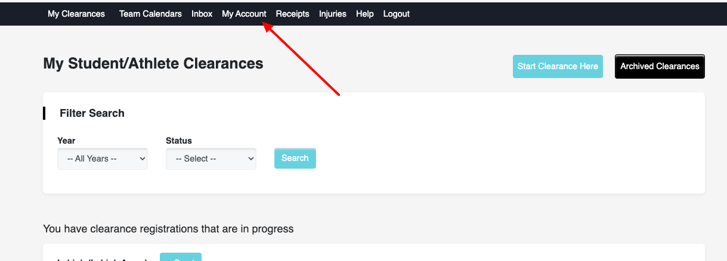The image size is (727, 261).
Task: Open the Help page
Action: 365,14
